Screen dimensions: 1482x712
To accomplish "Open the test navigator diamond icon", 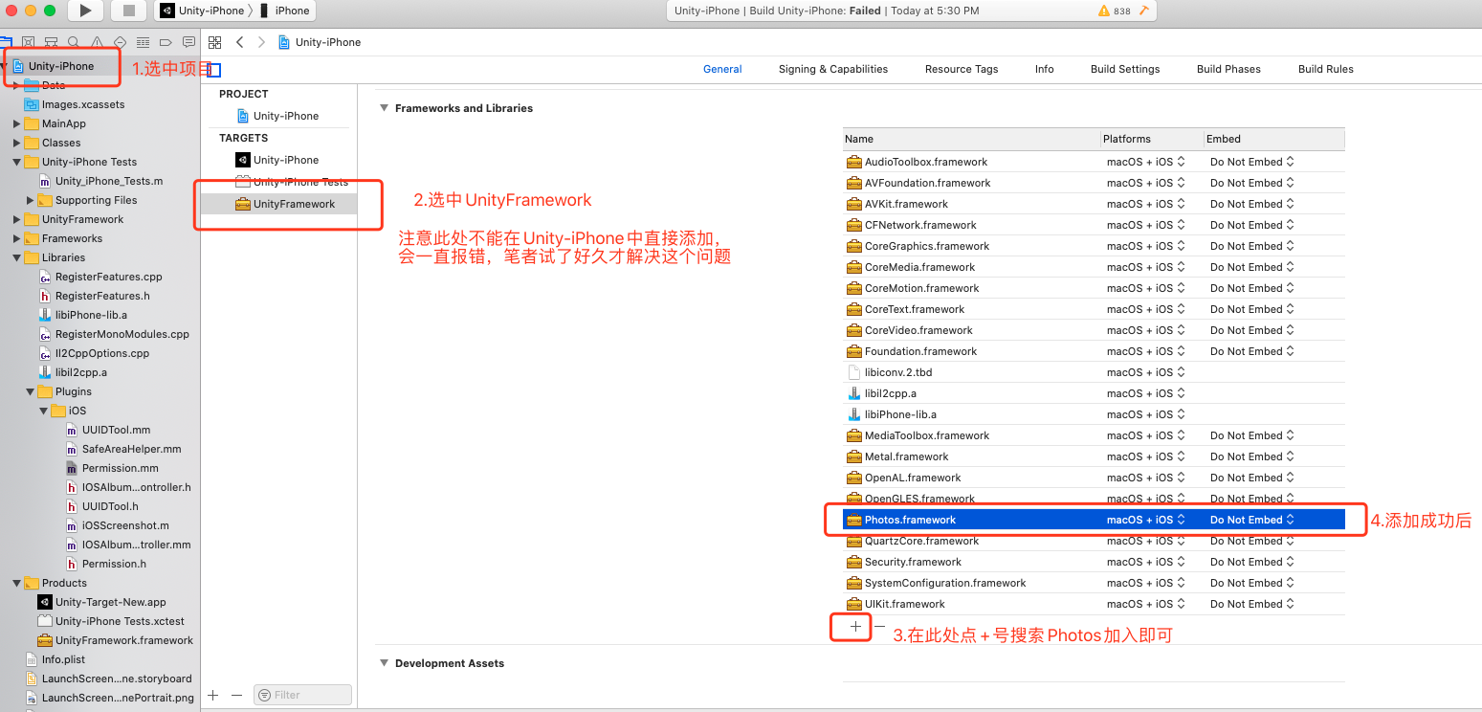I will 120,42.
